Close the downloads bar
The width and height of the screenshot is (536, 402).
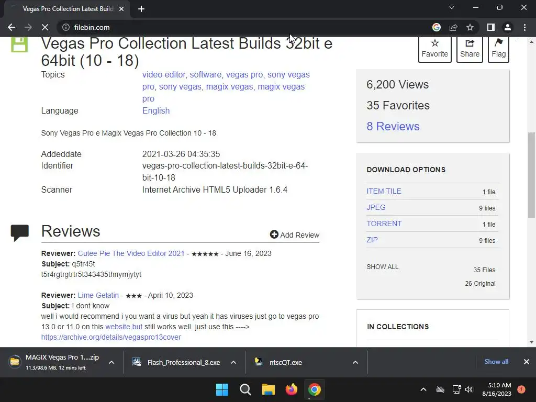[527, 362]
